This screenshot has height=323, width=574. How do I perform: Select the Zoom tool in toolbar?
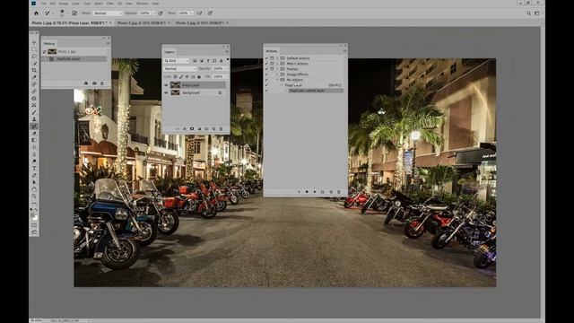[34, 196]
